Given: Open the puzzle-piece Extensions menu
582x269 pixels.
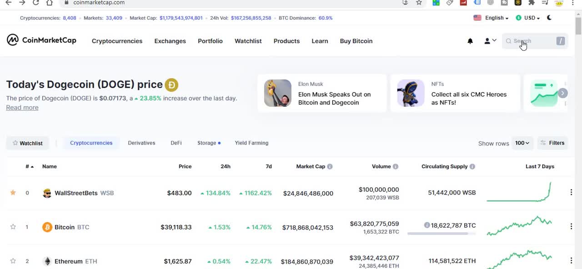Looking at the screenshot, I should [x=532, y=3].
